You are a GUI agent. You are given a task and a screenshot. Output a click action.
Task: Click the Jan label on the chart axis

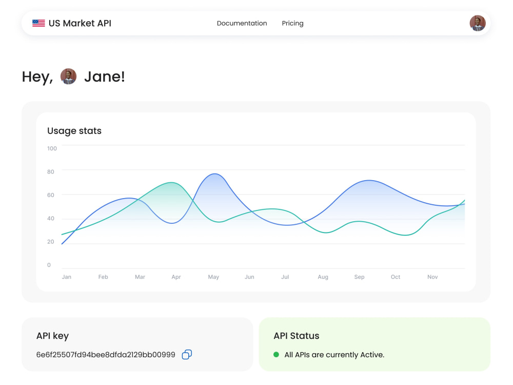tap(66, 277)
